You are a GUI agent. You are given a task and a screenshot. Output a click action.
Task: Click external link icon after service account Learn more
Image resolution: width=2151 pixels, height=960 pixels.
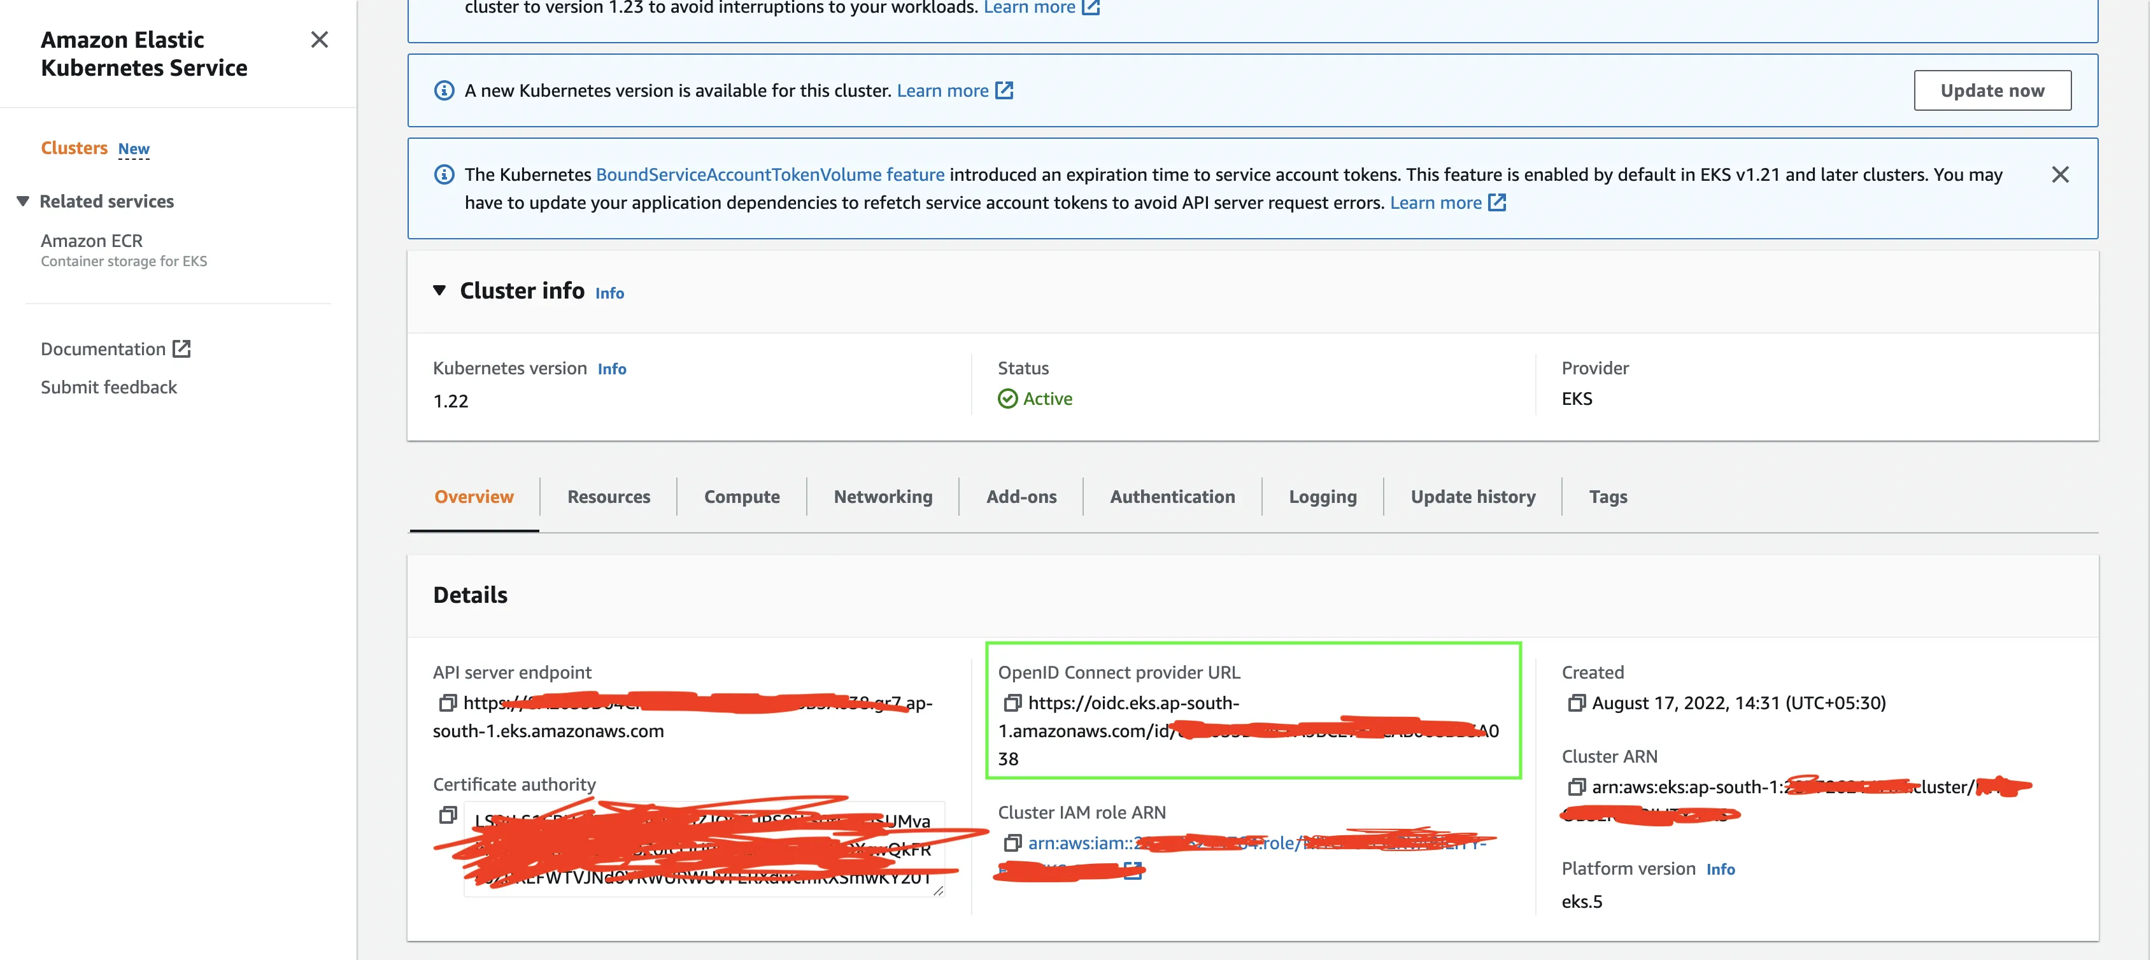[1497, 203]
